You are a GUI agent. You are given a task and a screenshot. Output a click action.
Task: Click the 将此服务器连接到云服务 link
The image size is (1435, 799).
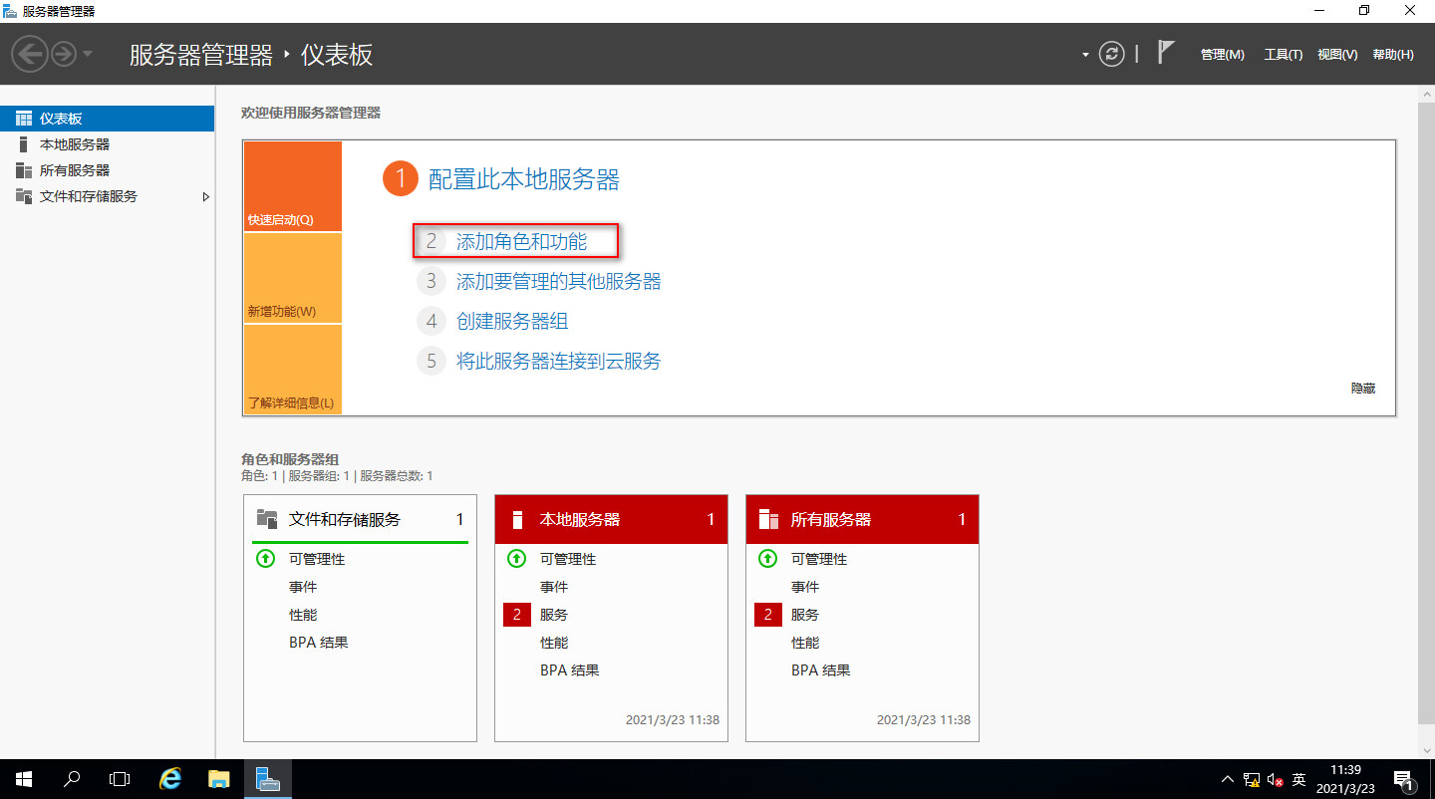point(558,361)
